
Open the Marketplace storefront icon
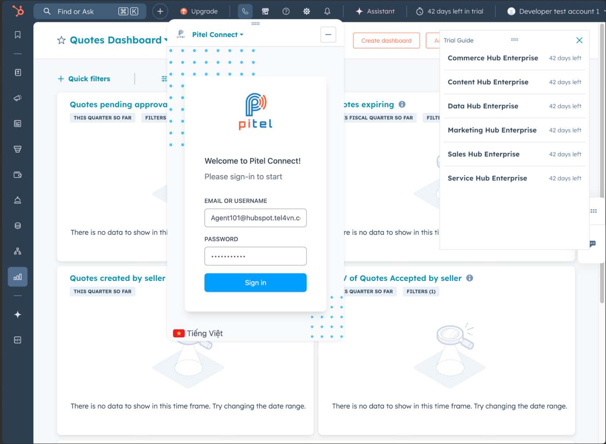point(265,11)
